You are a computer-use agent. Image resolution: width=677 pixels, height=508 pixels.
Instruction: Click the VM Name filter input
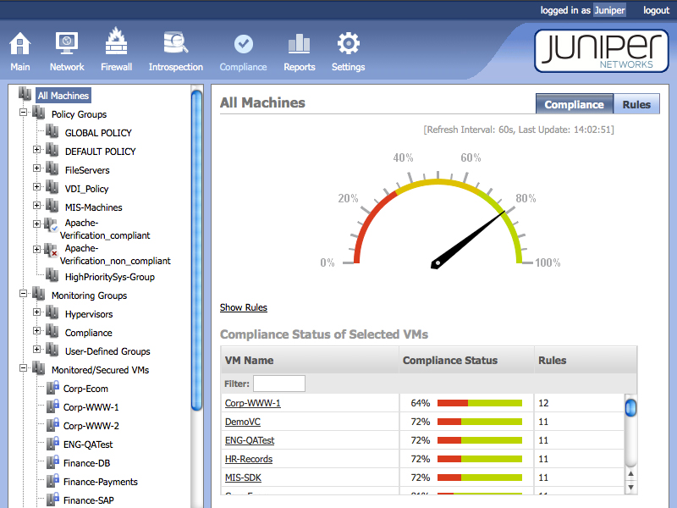[279, 384]
